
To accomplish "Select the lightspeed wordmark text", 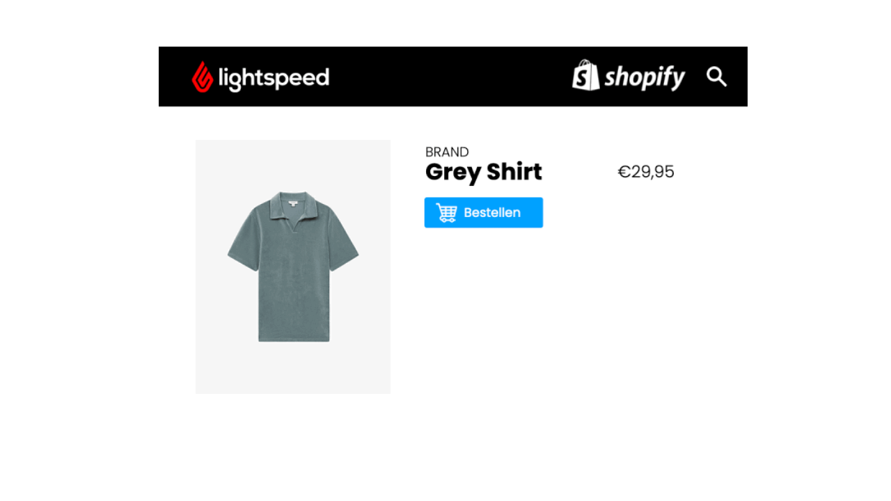I will pos(274,78).
